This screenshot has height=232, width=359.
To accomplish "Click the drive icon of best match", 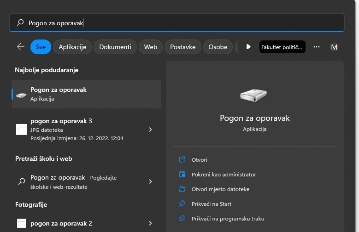I will pos(21,95).
